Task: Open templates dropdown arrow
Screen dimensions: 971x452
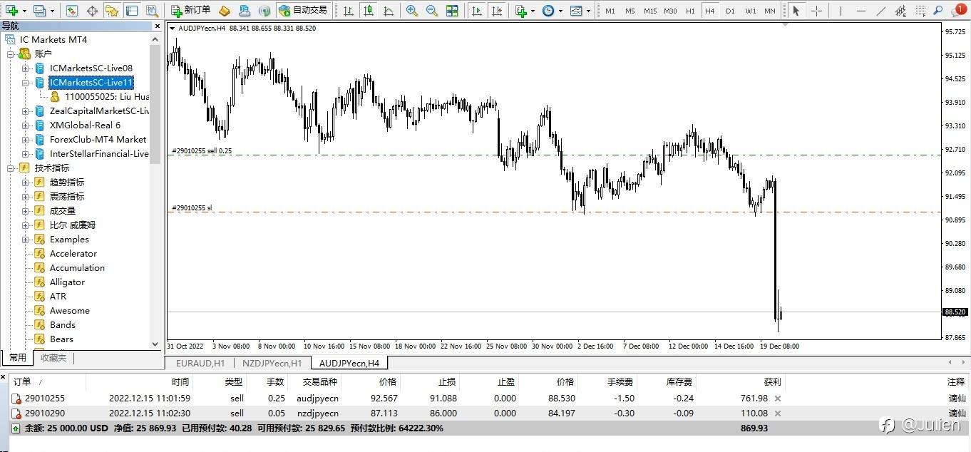Action: pyautogui.click(x=588, y=11)
